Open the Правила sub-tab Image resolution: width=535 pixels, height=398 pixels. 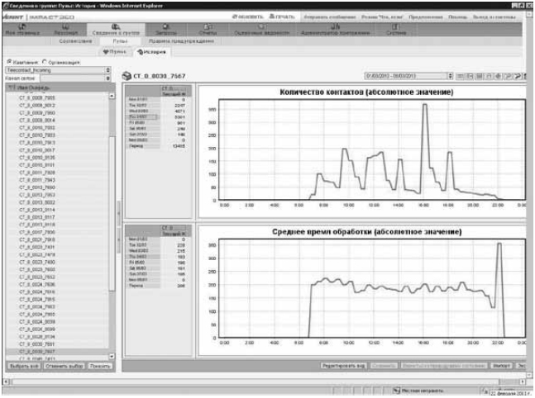(181, 41)
